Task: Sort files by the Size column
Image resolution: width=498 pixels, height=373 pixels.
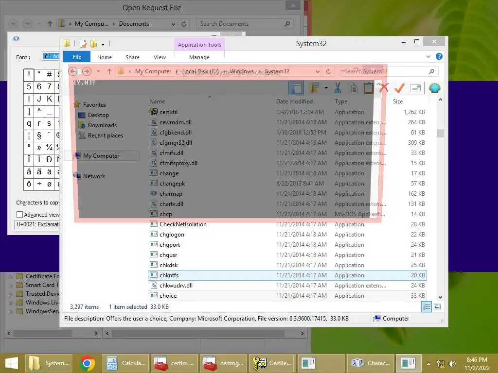Action: [x=398, y=102]
